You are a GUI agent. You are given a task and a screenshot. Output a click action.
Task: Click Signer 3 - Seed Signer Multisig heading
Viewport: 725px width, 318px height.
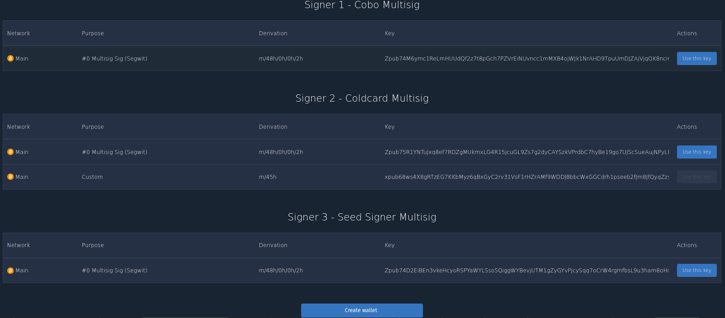click(x=362, y=217)
